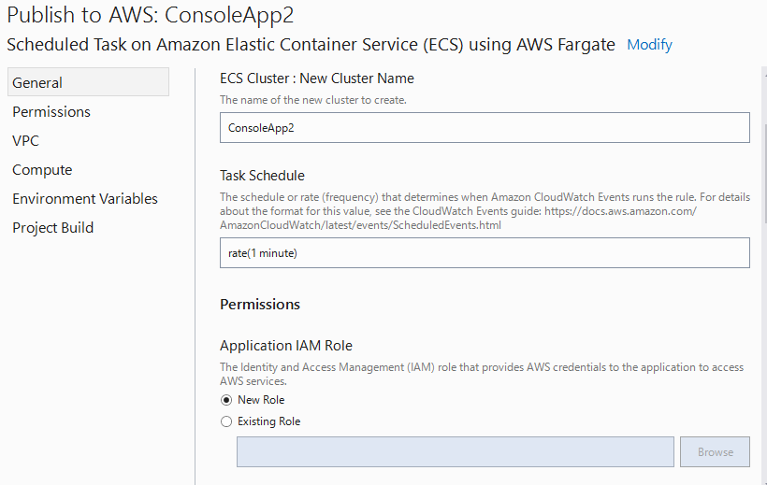
Task: Click the 'Publish to AWS: ConsoleApp2' title
Action: 151,15
